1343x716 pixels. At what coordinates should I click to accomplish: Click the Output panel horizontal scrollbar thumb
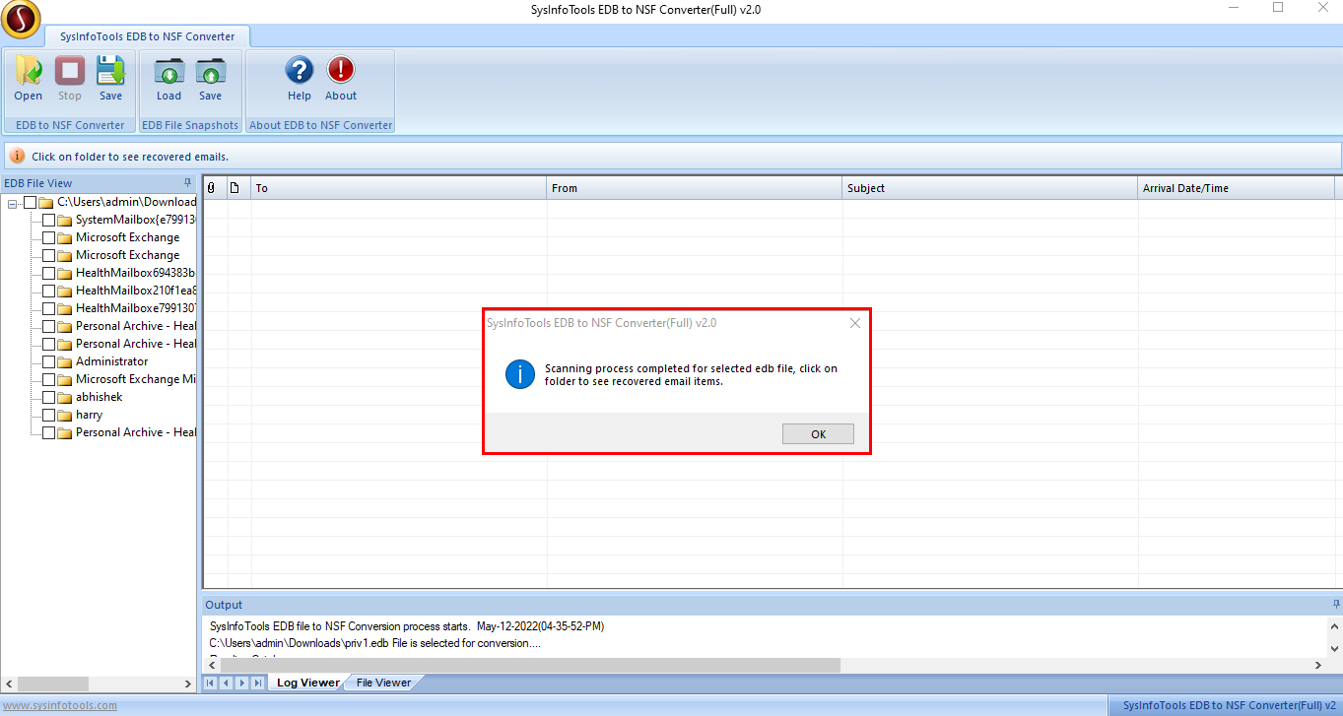tap(529, 665)
